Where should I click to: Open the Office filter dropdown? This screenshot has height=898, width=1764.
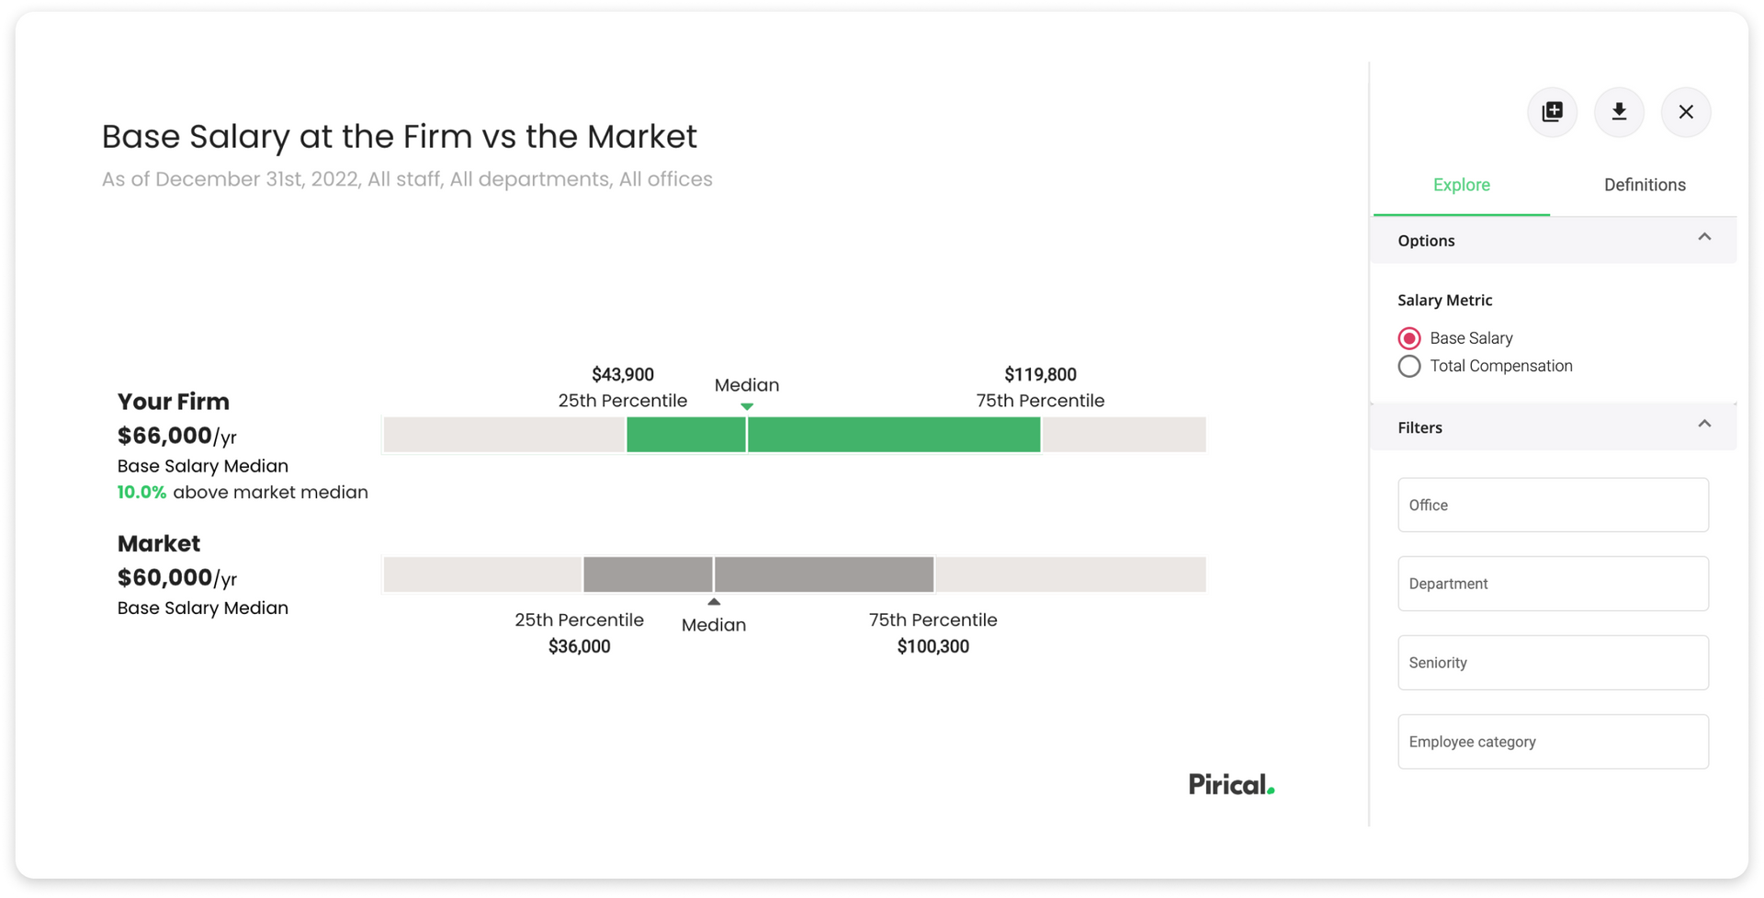tap(1553, 505)
